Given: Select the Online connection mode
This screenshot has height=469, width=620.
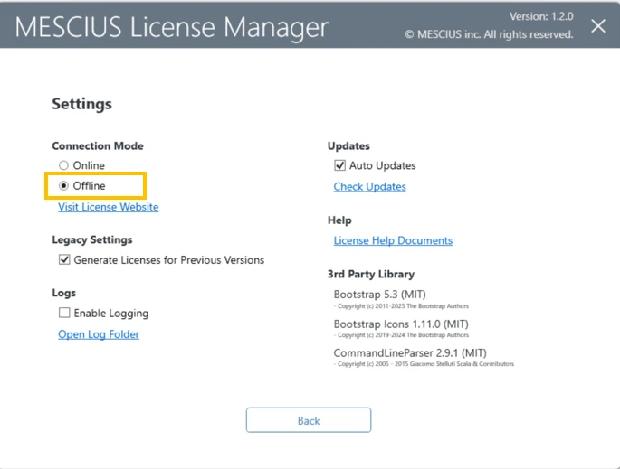Looking at the screenshot, I should tap(64, 165).
